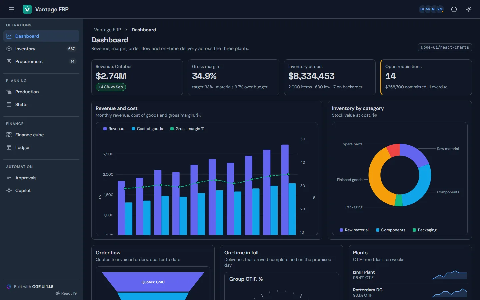Toggle Components in the legend below donut
Image resolution: width=480 pixels, height=300 pixels.
[x=391, y=230]
